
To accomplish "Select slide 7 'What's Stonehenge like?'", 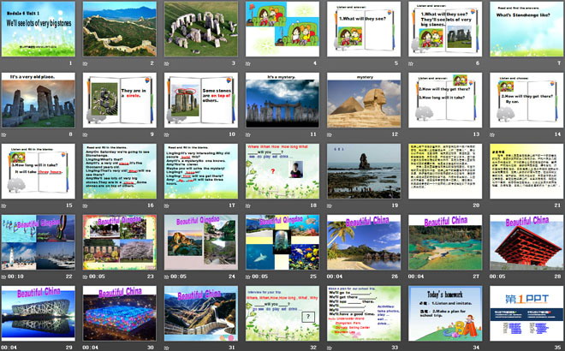I will pos(526,30).
